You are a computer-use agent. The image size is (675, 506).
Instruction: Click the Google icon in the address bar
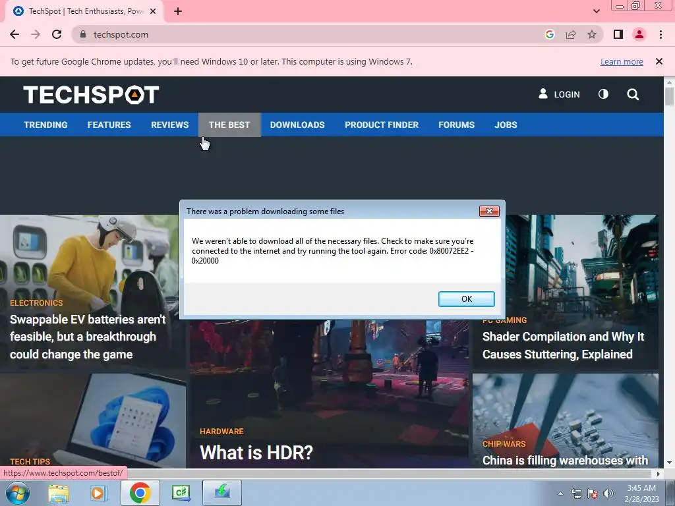click(549, 34)
